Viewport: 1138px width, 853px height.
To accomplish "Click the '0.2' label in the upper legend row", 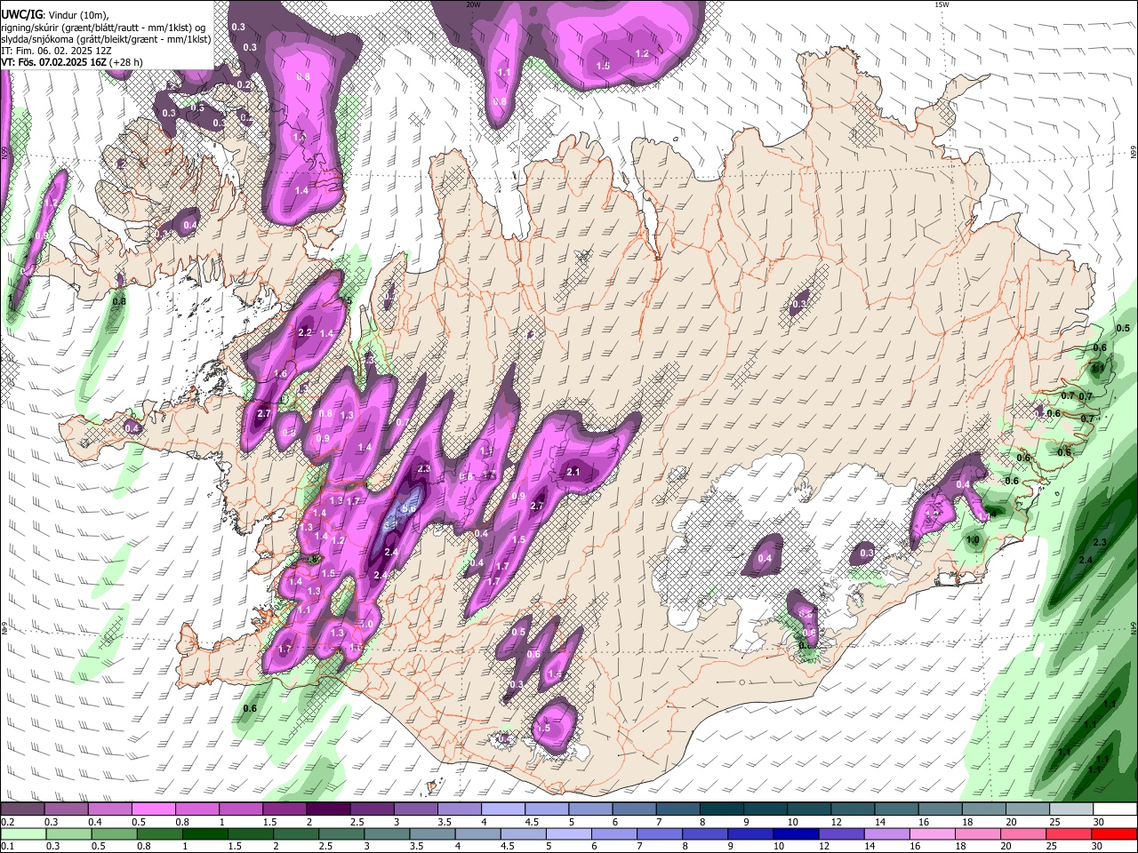I will coord(7,822).
